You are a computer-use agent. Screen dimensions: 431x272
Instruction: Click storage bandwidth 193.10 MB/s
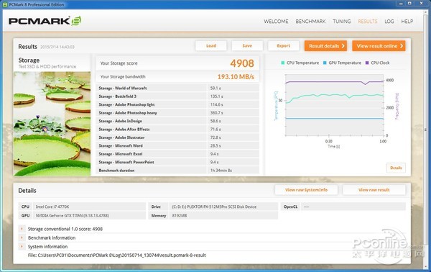(x=236, y=77)
